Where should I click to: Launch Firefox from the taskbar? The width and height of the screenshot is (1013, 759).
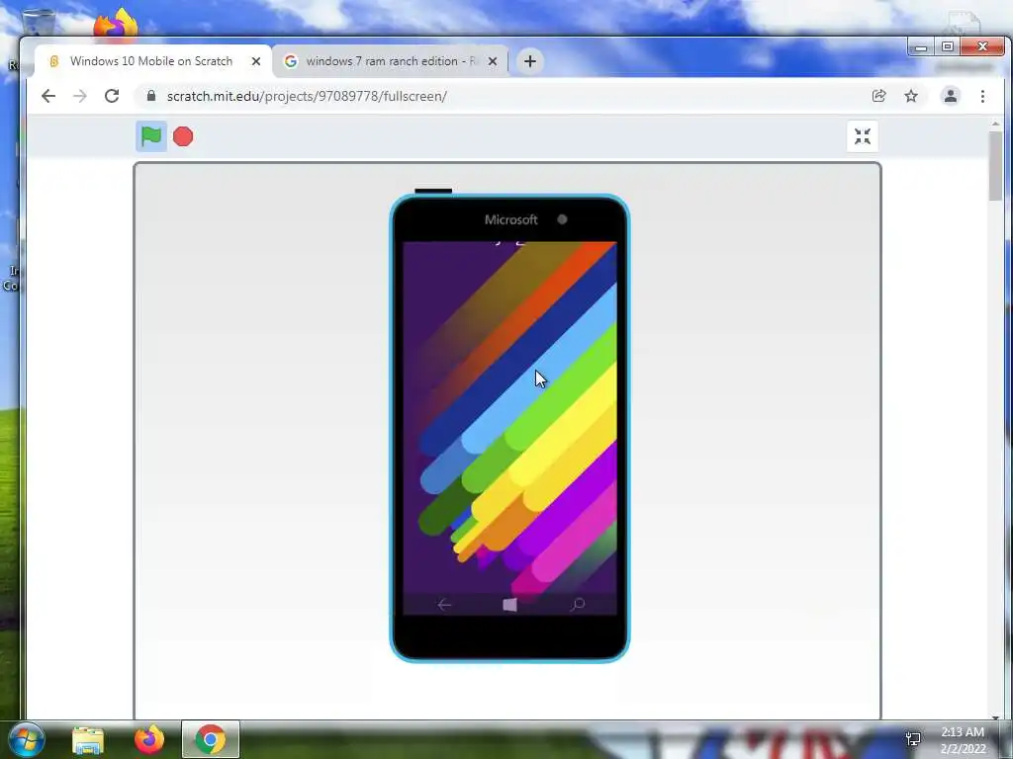tap(149, 739)
